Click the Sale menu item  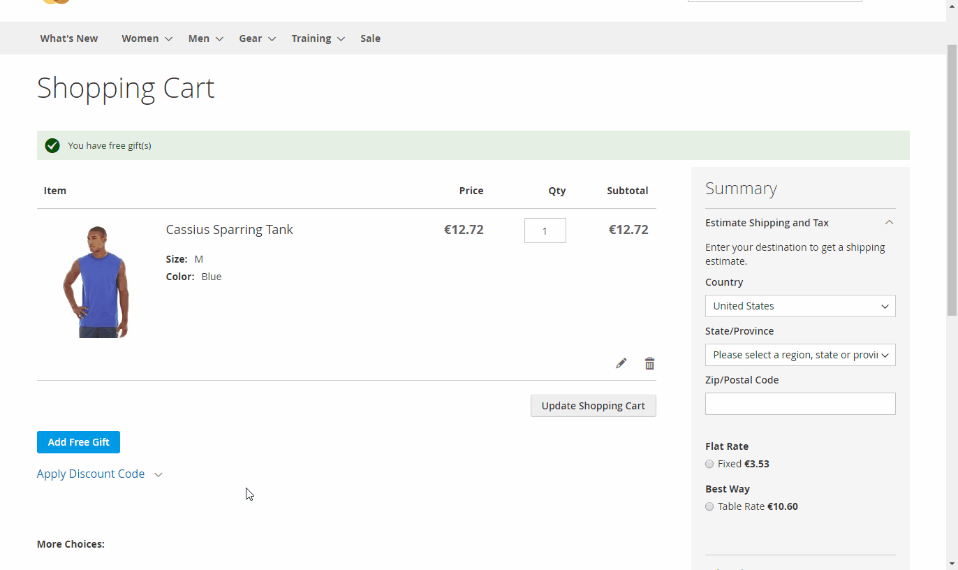coord(370,38)
